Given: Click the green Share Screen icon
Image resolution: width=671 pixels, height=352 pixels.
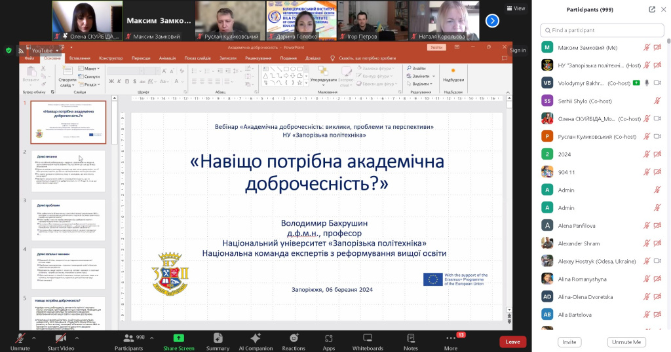Looking at the screenshot, I should pyautogui.click(x=178, y=338).
